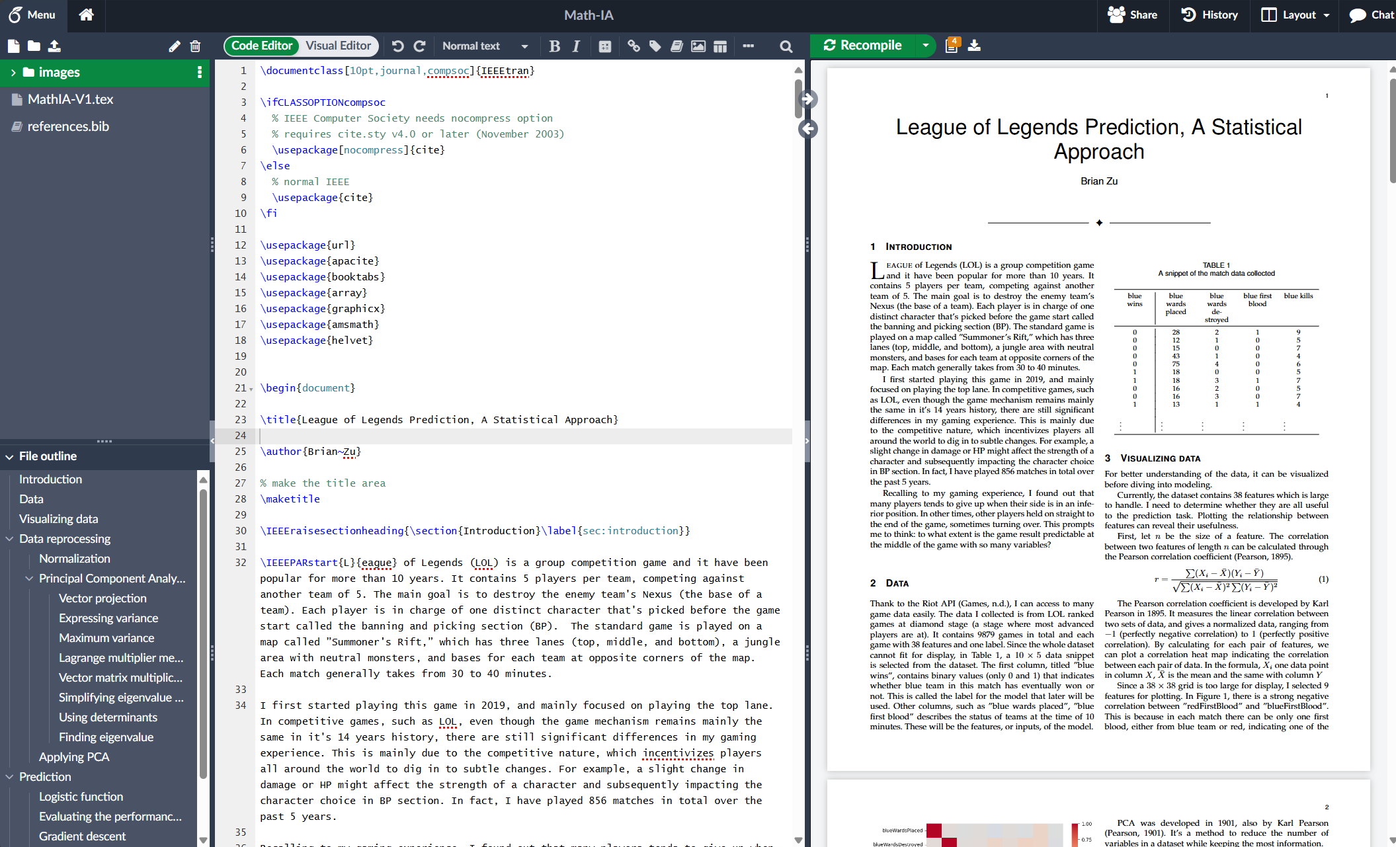Open the Normal text style dropdown
Viewport: 1396px width, 847px height.
coord(485,46)
